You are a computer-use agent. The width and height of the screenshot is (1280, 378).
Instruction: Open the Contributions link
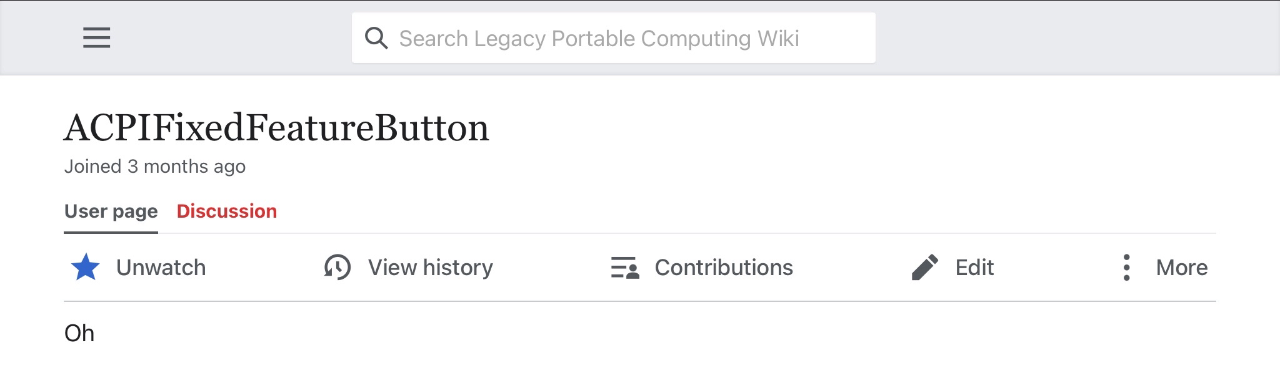click(x=724, y=268)
